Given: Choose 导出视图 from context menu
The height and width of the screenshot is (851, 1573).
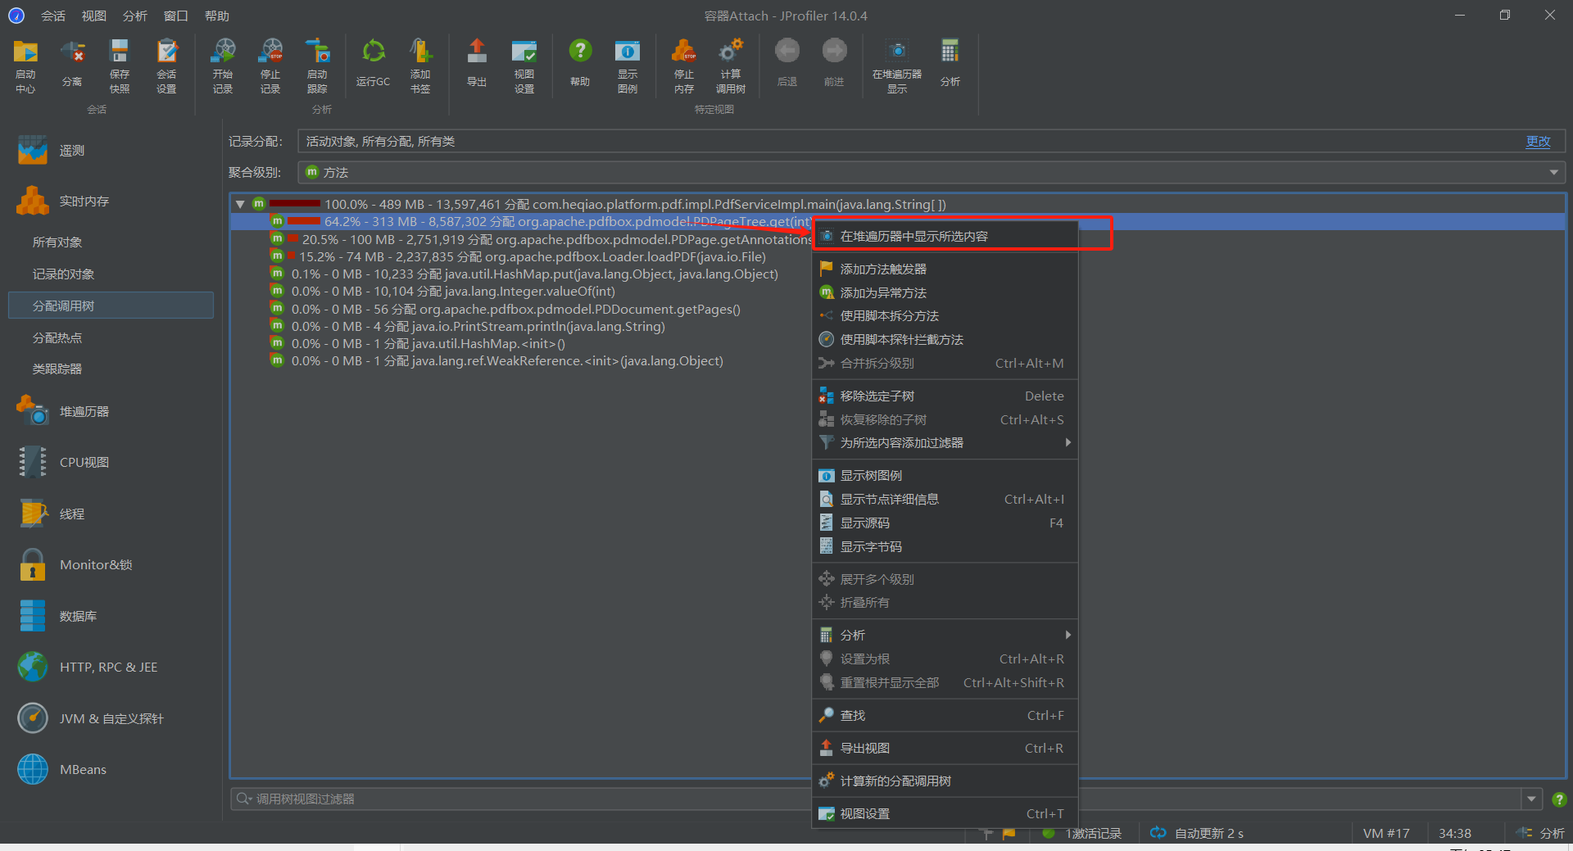Looking at the screenshot, I should (945, 748).
